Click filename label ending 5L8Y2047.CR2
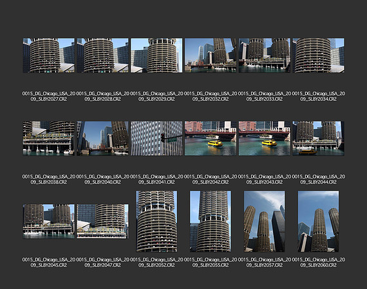The height and width of the screenshot is (289, 367). point(102,263)
